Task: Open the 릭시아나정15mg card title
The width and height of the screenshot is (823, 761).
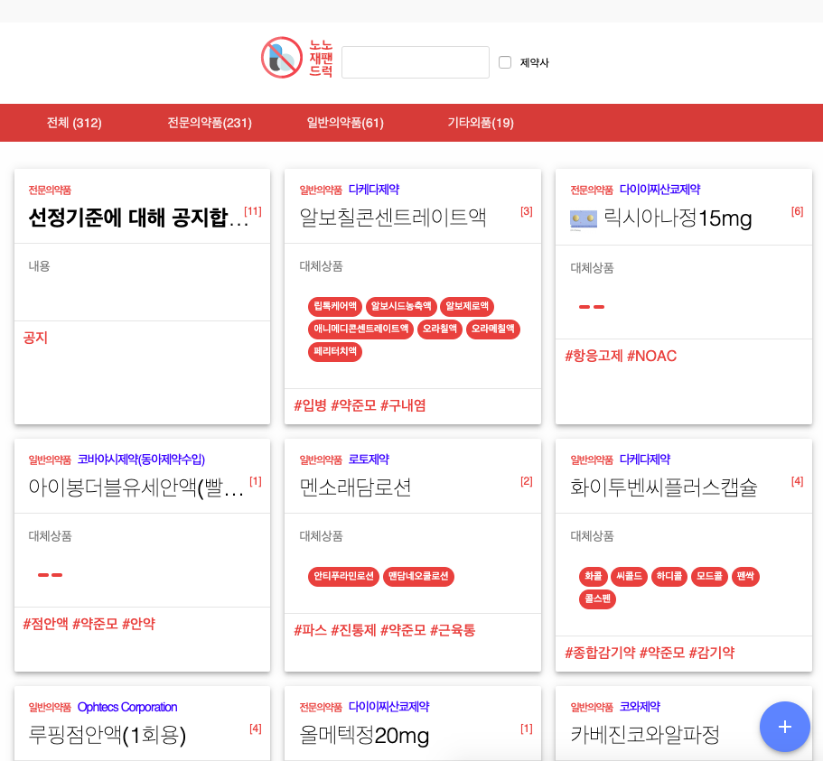Action: (x=678, y=218)
